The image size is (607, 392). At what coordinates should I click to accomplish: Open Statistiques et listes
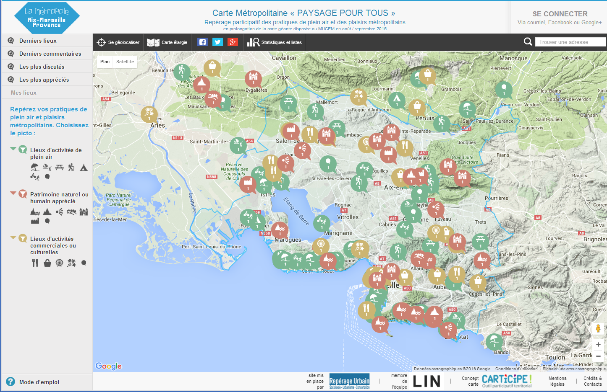point(275,42)
